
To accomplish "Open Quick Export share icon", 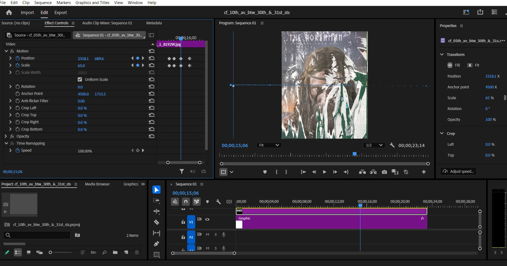I will point(480,12).
